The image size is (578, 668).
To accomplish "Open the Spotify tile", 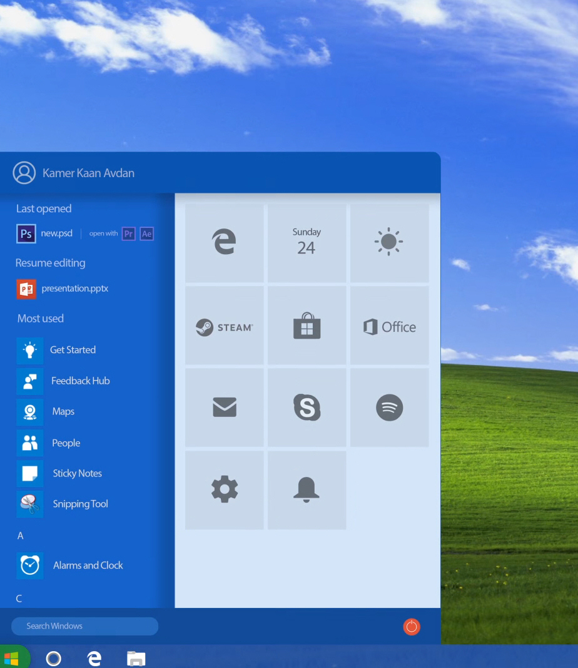I will pyautogui.click(x=389, y=408).
